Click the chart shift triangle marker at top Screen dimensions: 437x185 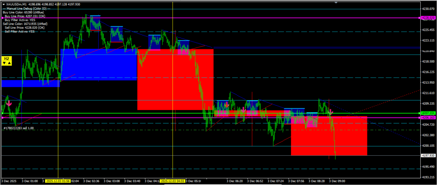click(x=338, y=2)
